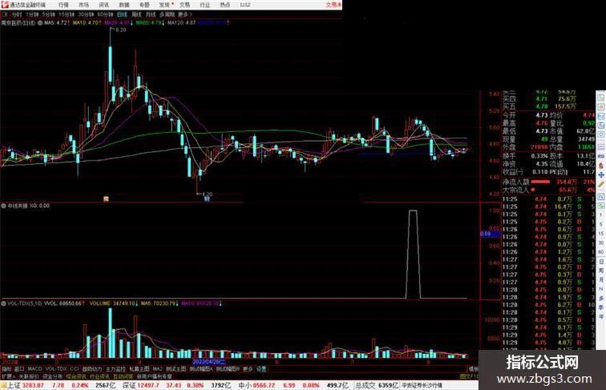Click the blue marker below the 4.20 low
Screen dimensions: 606x390
point(206,199)
